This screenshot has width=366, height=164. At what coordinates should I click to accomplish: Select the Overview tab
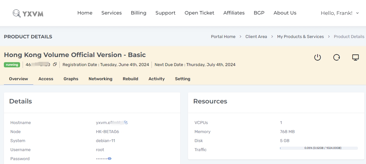18,79
